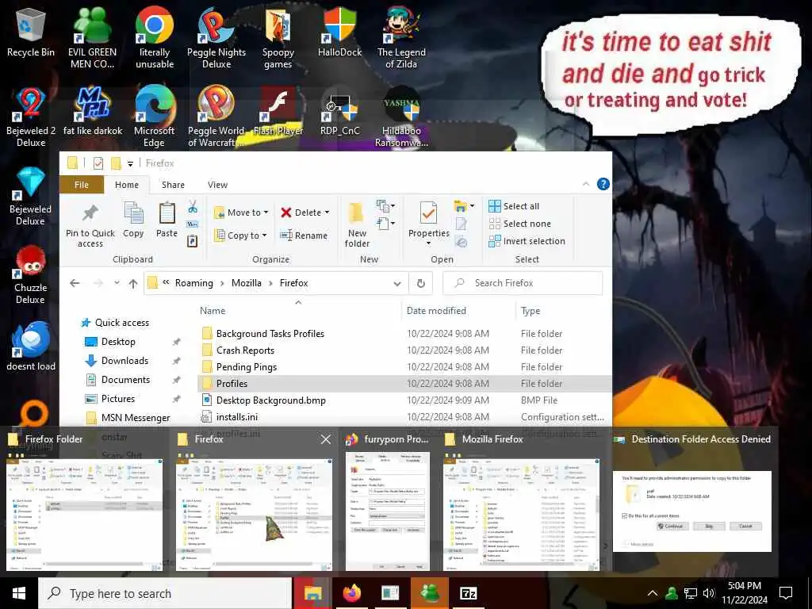
Task: Collapse the ribbon with the chevron
Action: (586, 184)
